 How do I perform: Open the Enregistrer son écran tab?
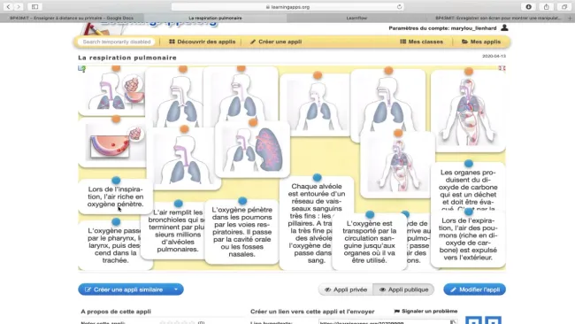(497, 18)
